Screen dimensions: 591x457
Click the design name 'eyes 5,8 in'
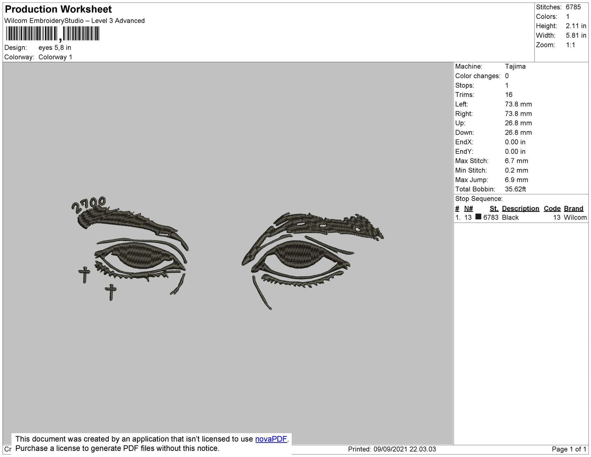tap(55, 47)
